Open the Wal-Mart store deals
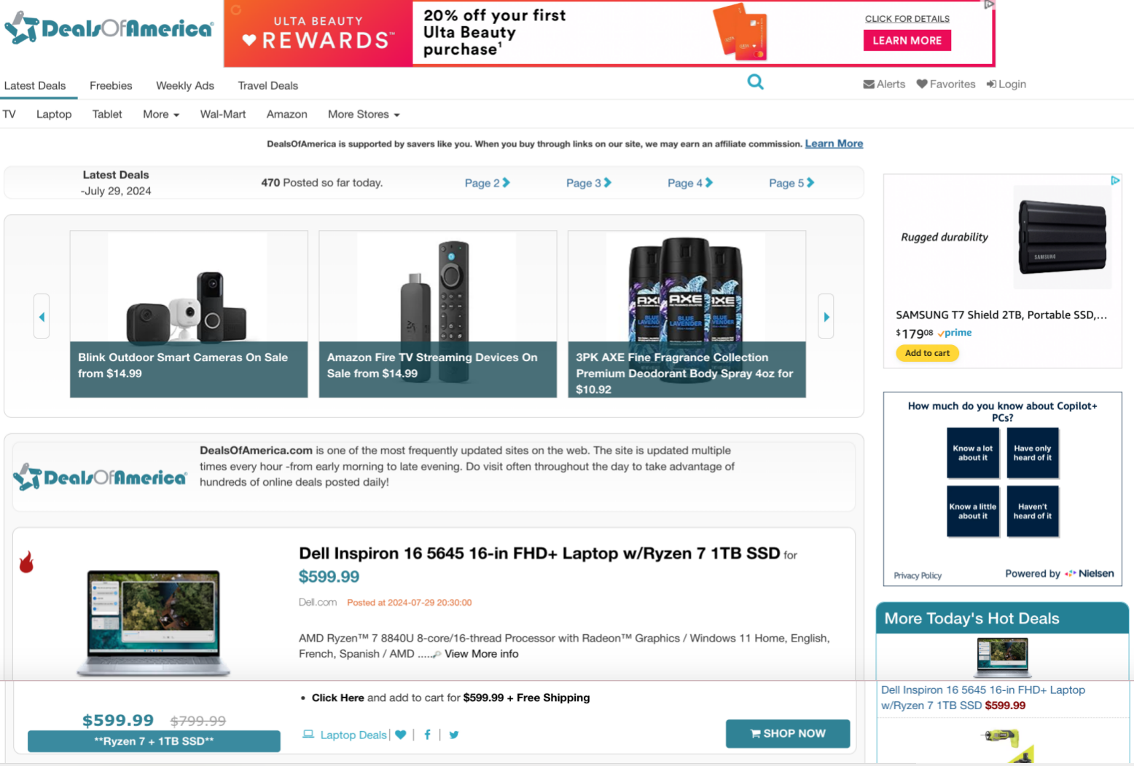 click(x=223, y=114)
